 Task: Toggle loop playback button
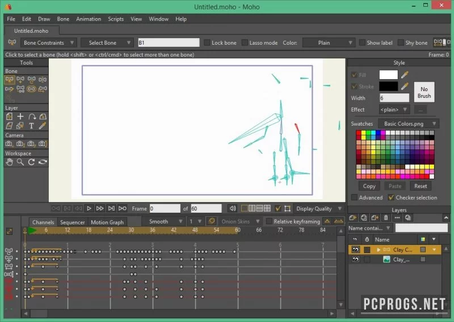pyautogui.click(x=123, y=208)
